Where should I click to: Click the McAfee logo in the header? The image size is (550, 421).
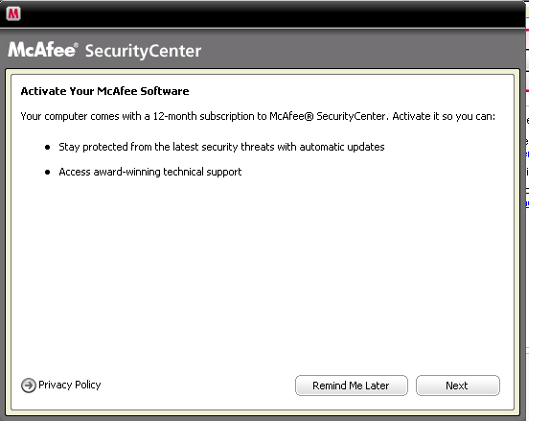click(x=42, y=50)
